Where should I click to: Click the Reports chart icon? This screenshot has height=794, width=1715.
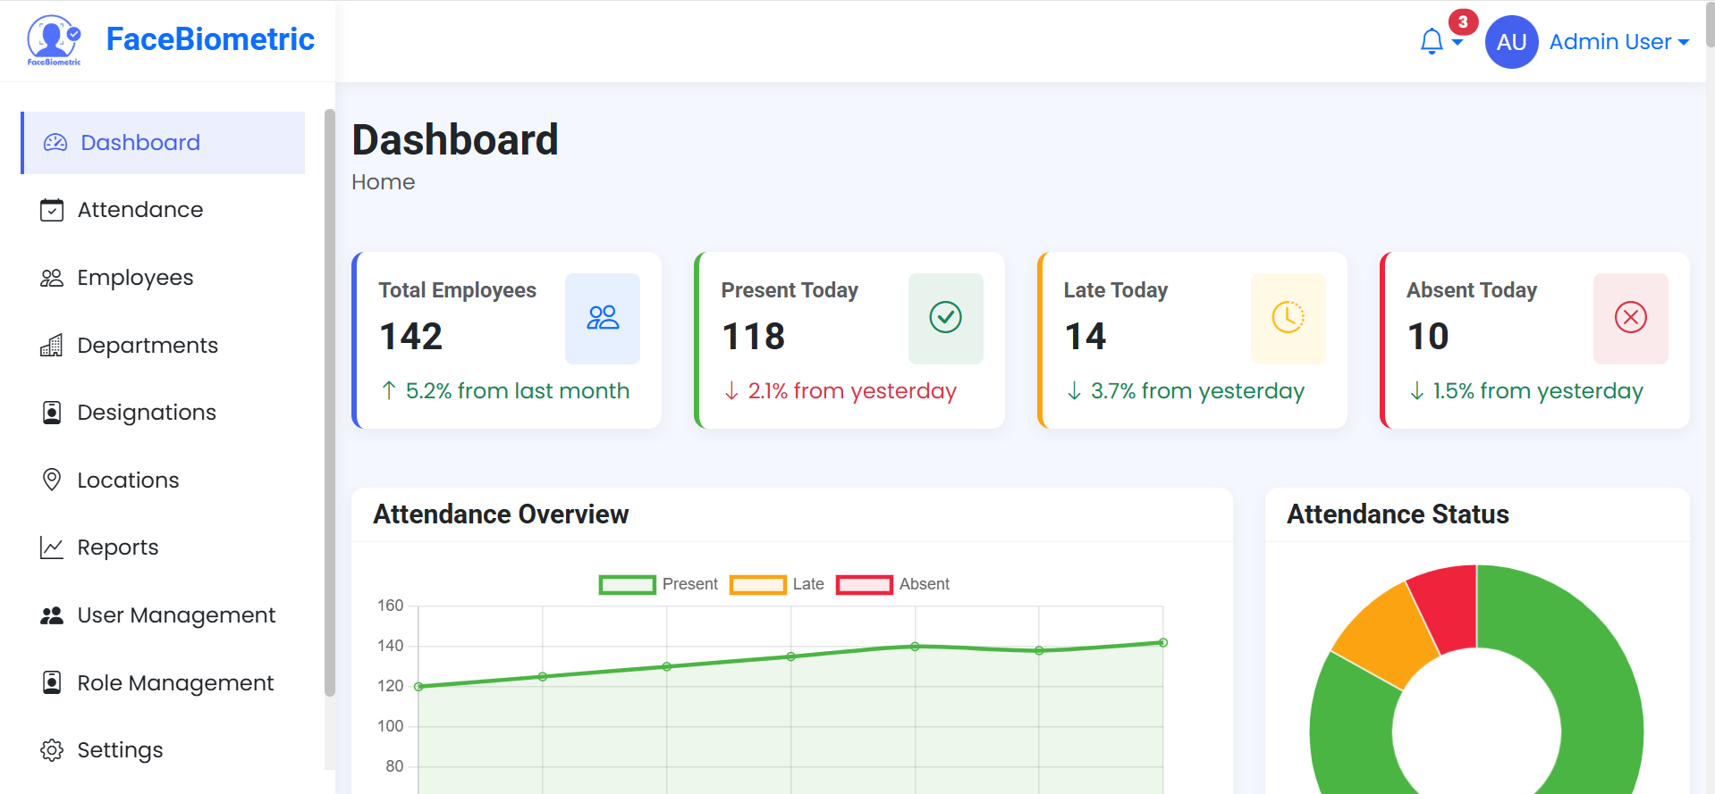pos(52,547)
